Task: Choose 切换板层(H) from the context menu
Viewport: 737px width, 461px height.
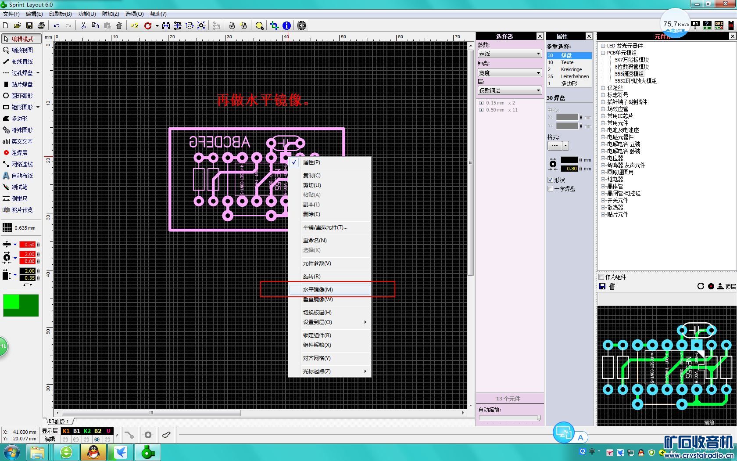Action: [329, 313]
